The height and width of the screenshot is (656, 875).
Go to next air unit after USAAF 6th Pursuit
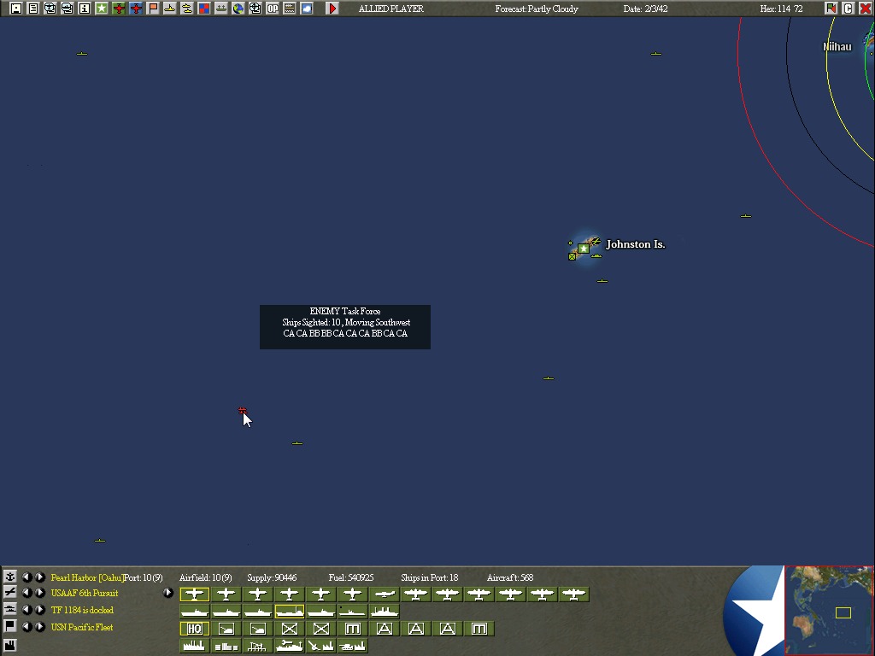tap(39, 593)
